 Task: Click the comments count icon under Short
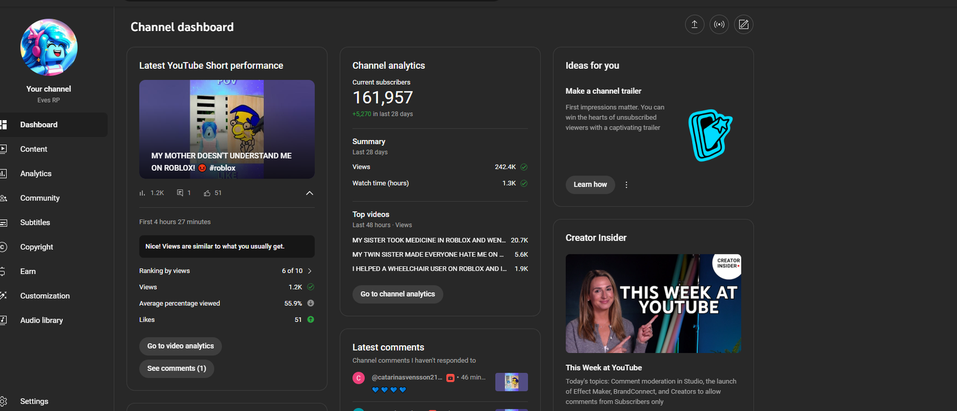[180, 193]
